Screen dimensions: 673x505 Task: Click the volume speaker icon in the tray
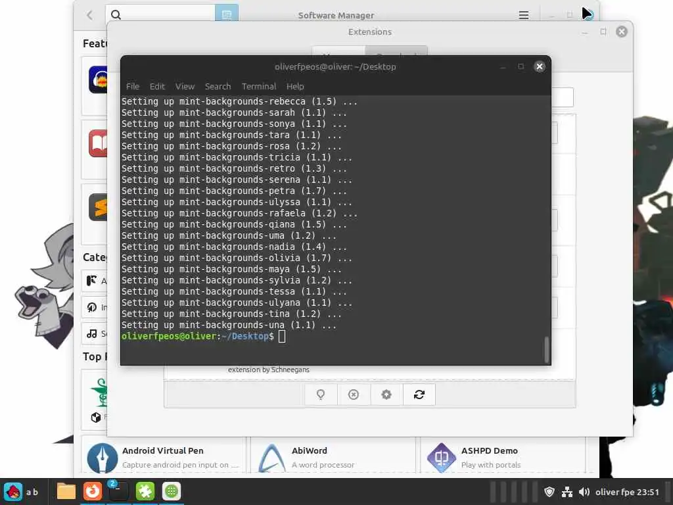click(584, 492)
